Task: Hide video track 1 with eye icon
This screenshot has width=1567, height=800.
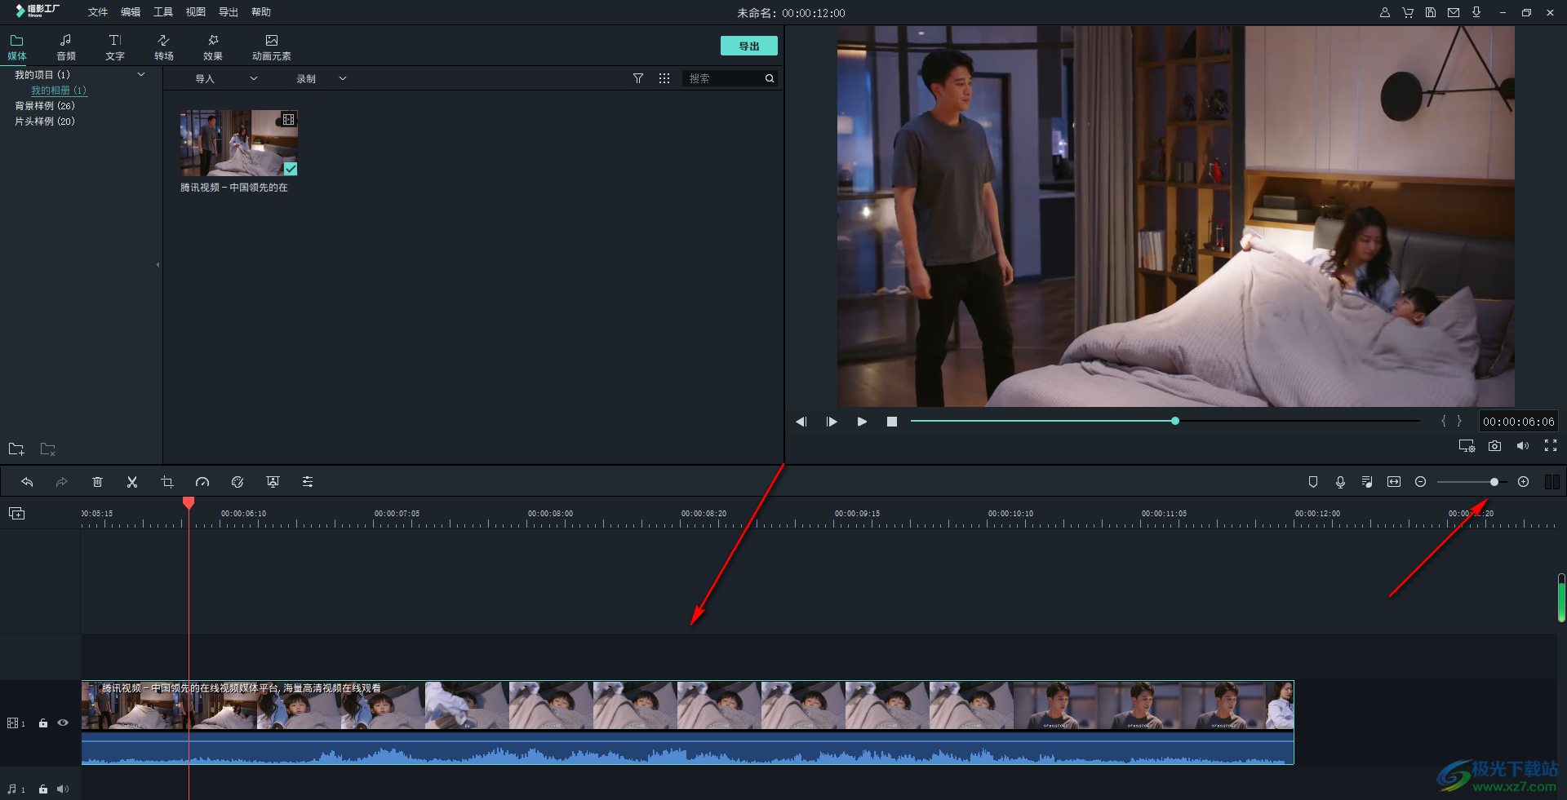Action: 63,723
